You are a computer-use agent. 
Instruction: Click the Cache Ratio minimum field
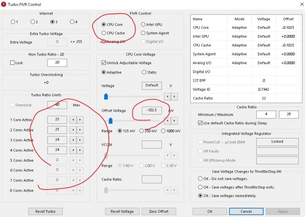pos(266,114)
